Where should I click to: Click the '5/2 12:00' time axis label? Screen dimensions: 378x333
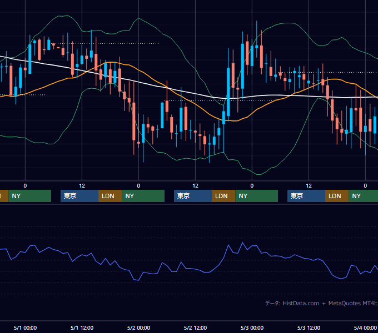pyautogui.click(x=195, y=327)
